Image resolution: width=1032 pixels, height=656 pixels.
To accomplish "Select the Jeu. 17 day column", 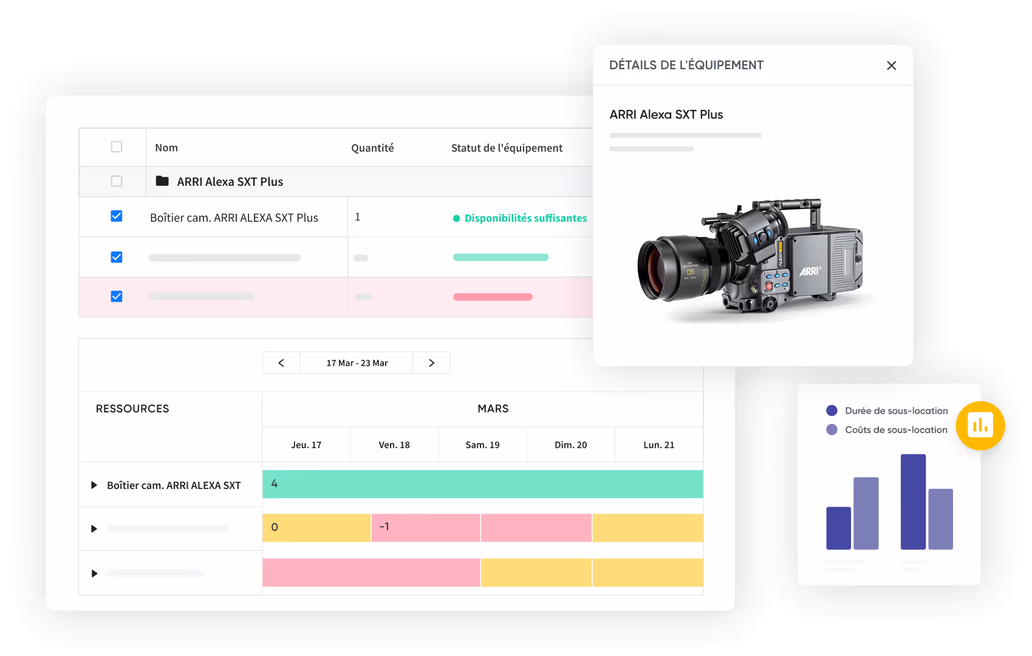I will [306, 445].
